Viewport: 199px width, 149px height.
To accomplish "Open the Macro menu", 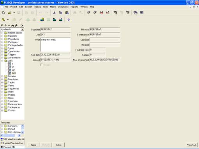I will 53,7.
